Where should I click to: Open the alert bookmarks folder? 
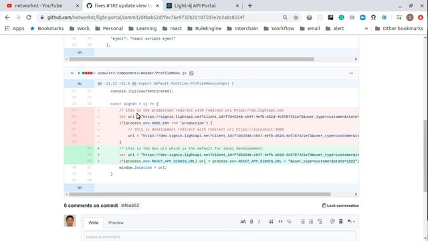334,28
